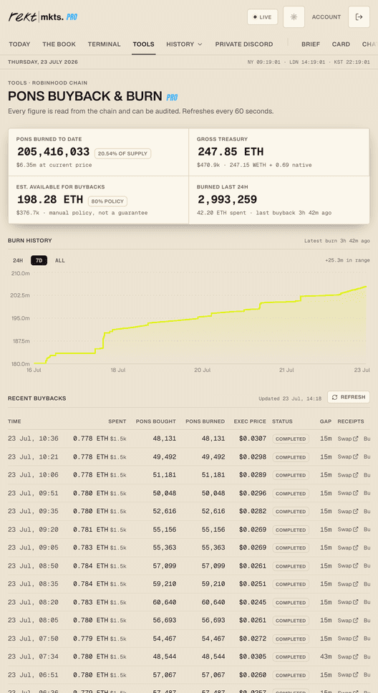Open Swap receipt for 23 Jul 10:21
The image size is (378, 693).
[348, 457]
